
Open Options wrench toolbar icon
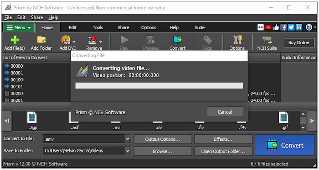237,40
